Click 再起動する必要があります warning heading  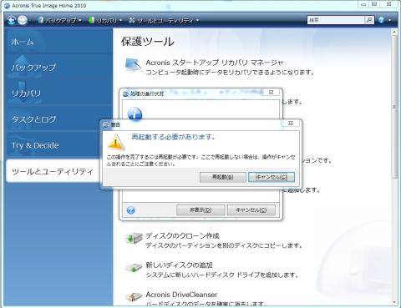(x=173, y=137)
